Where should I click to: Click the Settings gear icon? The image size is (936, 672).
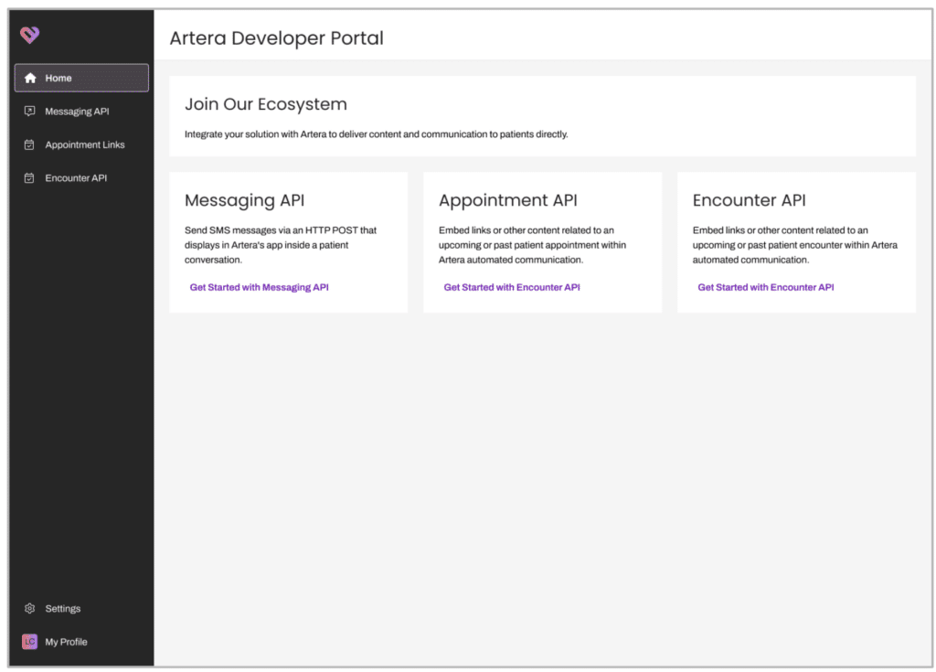[x=30, y=608]
